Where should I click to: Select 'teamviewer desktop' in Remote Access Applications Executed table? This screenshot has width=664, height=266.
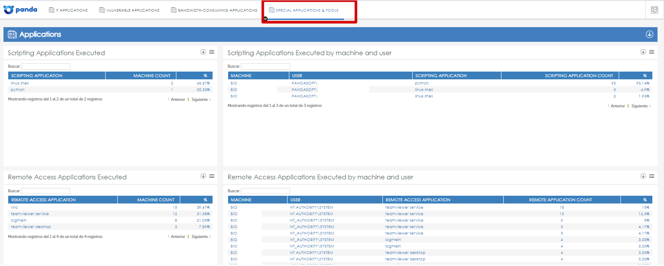[x=31, y=227]
